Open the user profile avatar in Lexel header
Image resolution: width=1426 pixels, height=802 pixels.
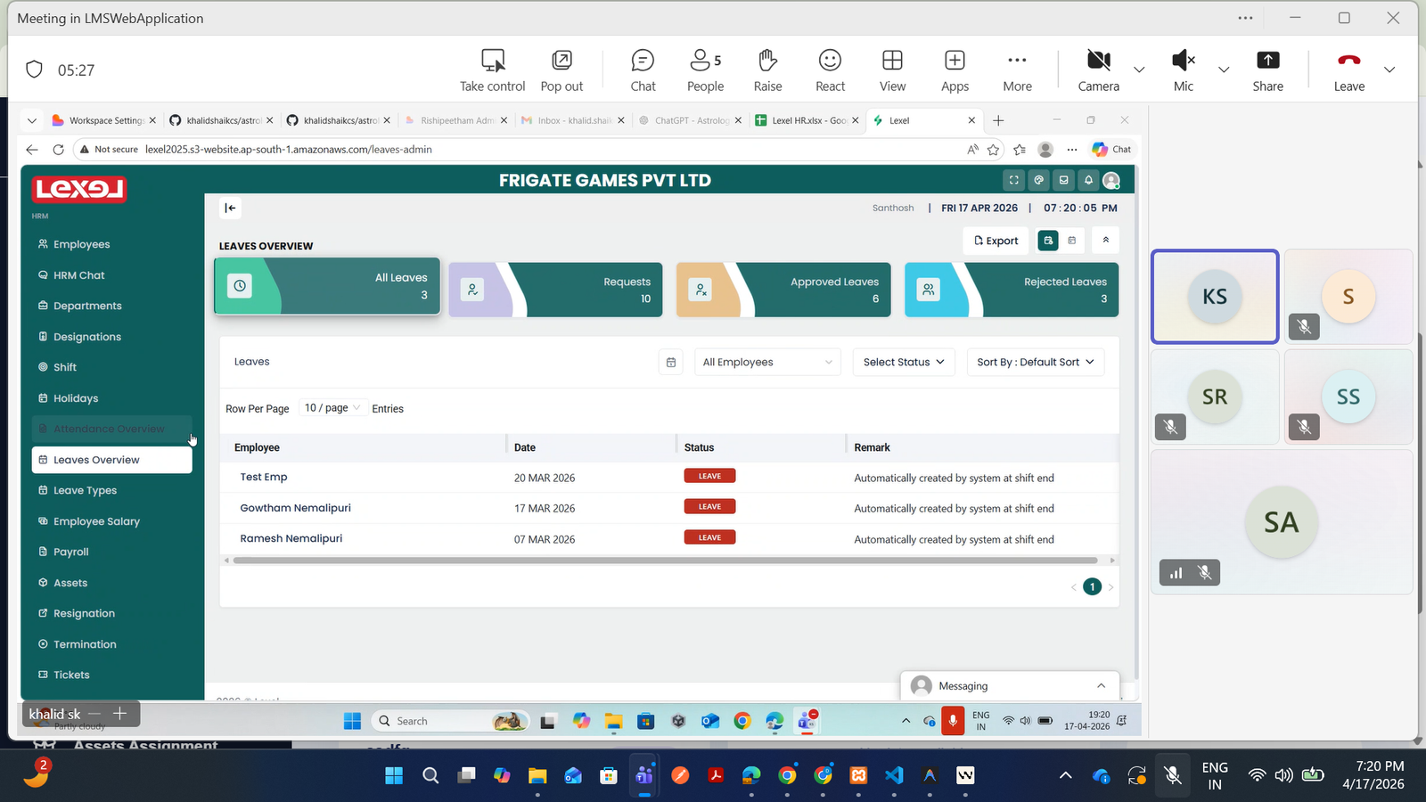point(1111,180)
